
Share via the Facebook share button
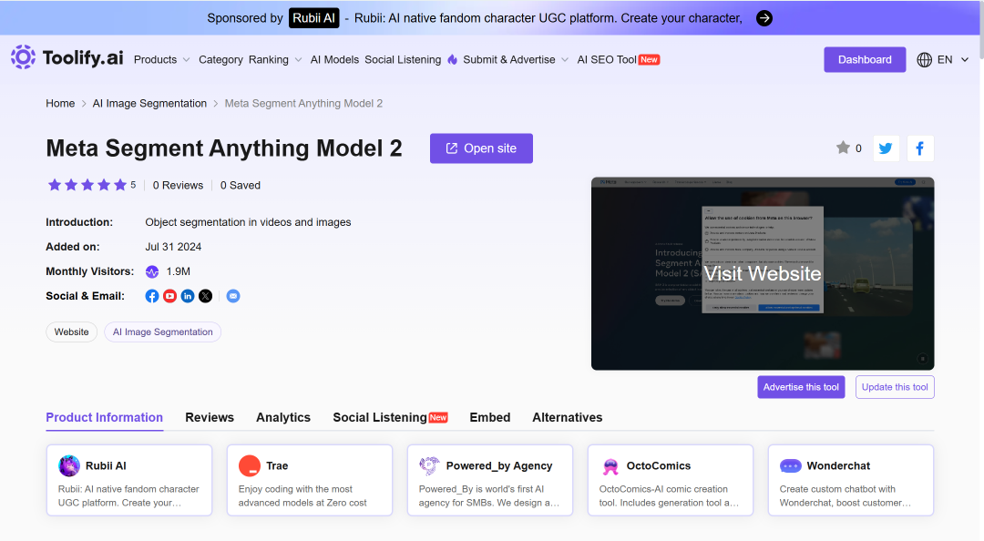click(x=920, y=148)
